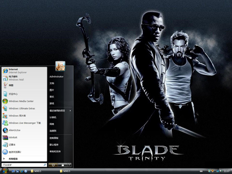The width and height of the screenshot is (232, 174).
Task: Open the Control Panel entry
Action: pyautogui.click(x=54, y=138)
